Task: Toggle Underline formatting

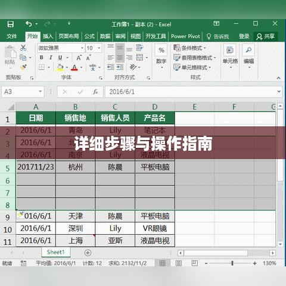Action: (x=60, y=57)
